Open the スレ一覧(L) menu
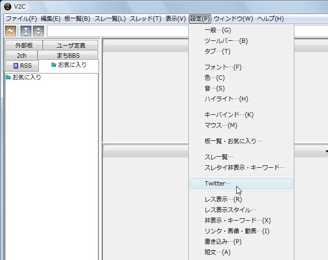Viewport: 328px width, 260px height. (110, 19)
